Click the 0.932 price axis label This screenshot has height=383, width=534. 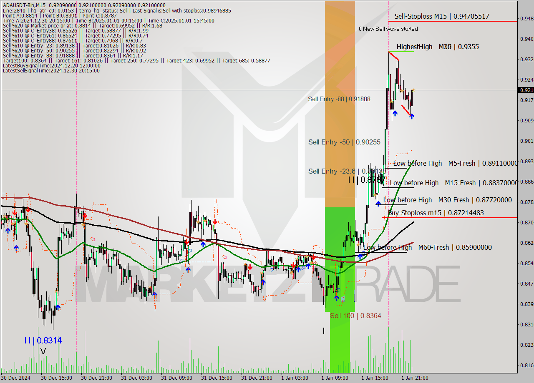coord(526,59)
